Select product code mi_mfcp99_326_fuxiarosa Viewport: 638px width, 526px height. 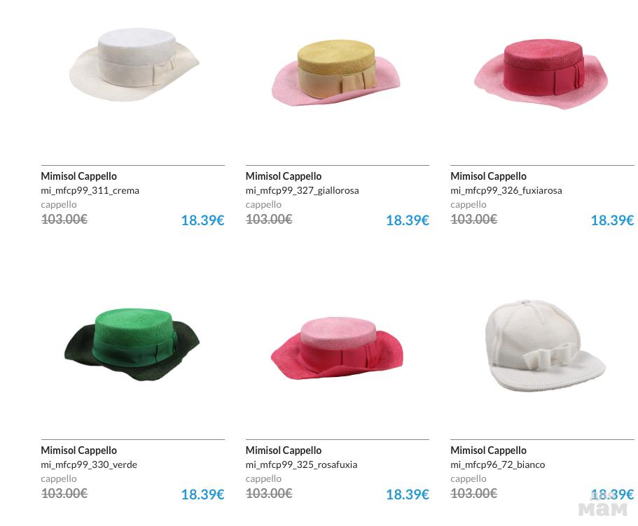pos(506,191)
